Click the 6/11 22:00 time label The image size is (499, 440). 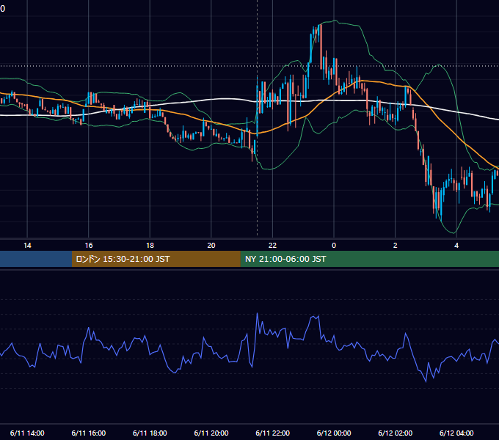273,433
